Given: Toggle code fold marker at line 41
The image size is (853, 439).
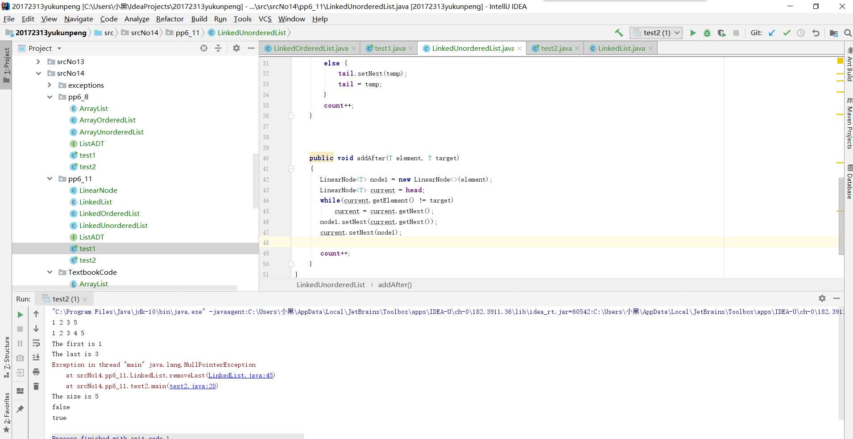Looking at the screenshot, I should [x=291, y=169].
